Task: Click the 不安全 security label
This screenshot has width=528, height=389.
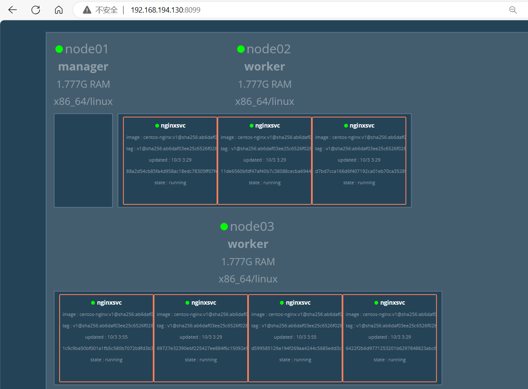Action: pyautogui.click(x=107, y=10)
